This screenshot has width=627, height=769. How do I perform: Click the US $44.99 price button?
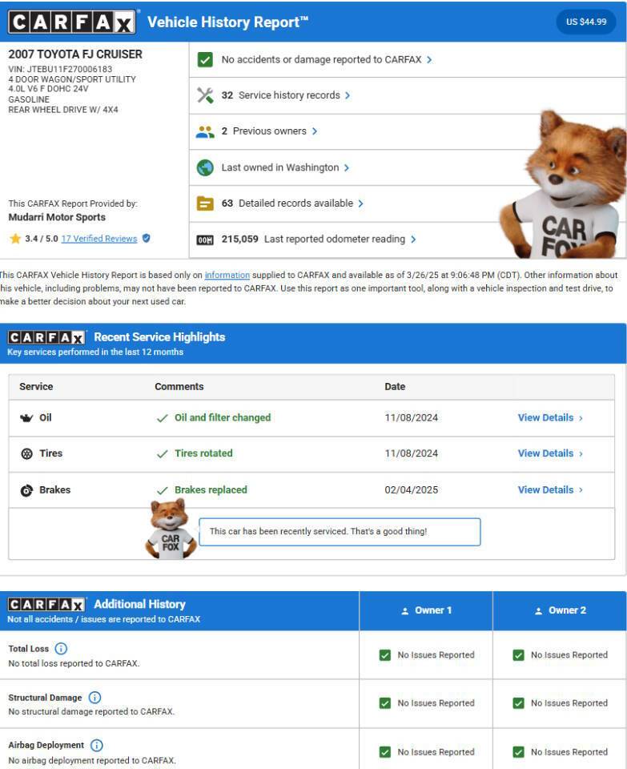(586, 22)
